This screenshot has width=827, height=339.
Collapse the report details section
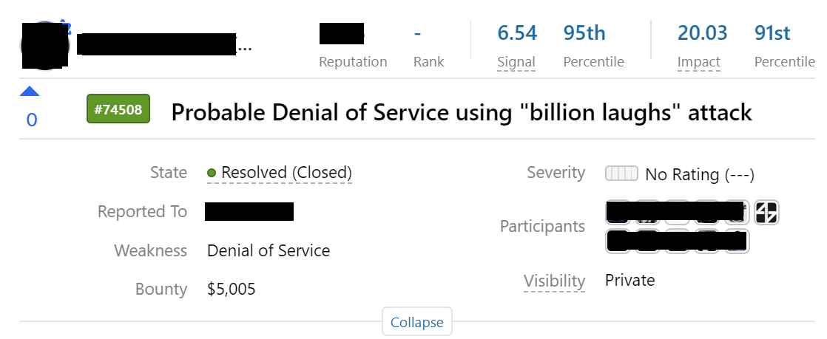[416, 322]
